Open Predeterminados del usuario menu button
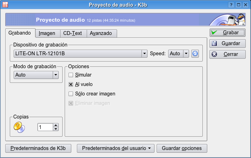Viewport: 251px width, 158px height. [x=116, y=148]
